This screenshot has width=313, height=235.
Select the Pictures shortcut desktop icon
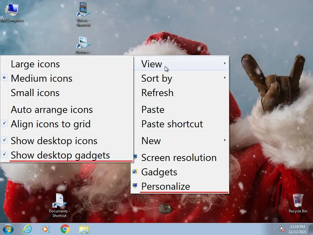click(83, 45)
